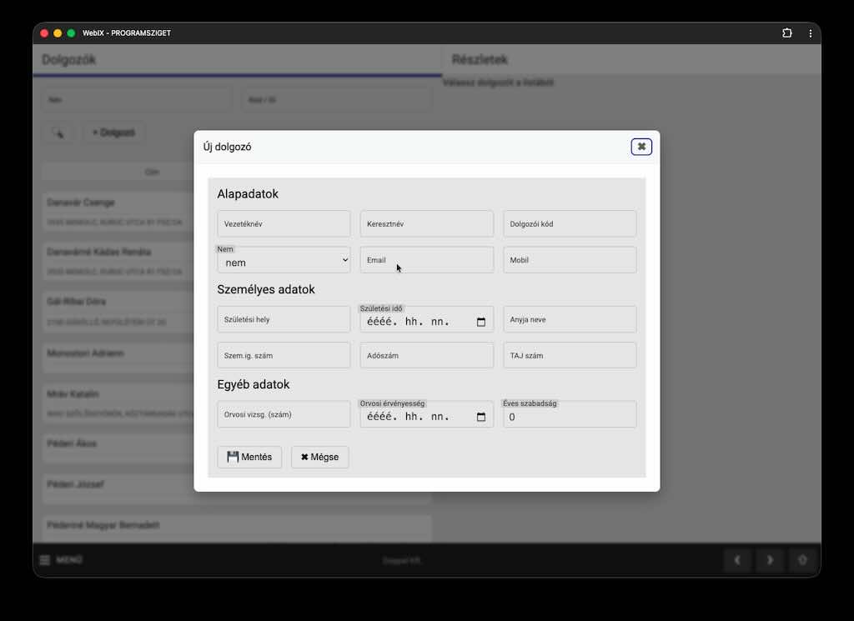Click the hamburger MENÜ icon
Screen dimensions: 854x621
(x=45, y=560)
